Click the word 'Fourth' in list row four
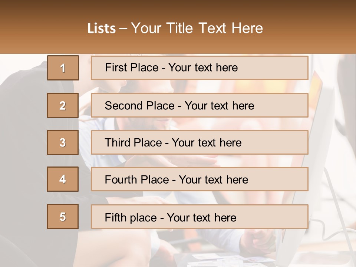 [121, 180]
